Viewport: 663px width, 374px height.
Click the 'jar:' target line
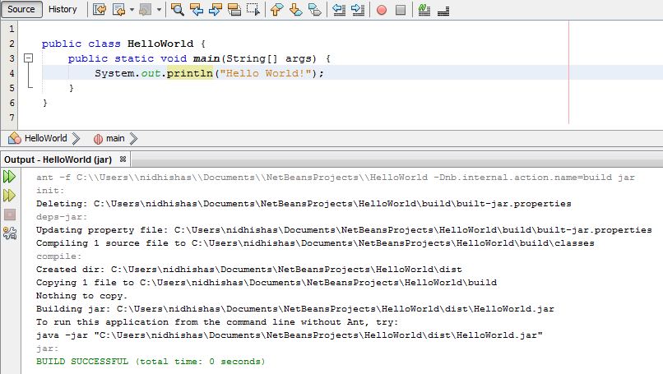pos(48,349)
